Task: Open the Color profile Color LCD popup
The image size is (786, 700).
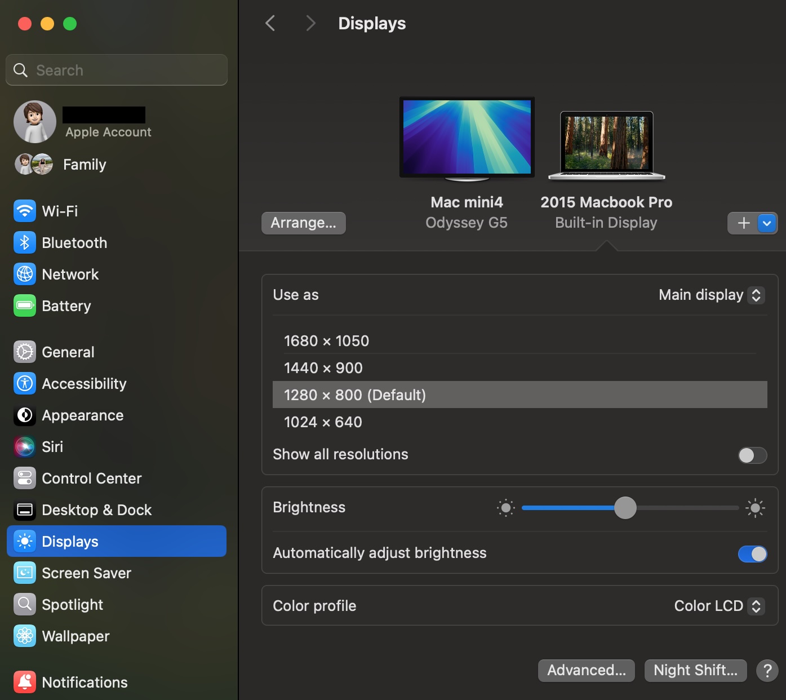Action: 719,606
